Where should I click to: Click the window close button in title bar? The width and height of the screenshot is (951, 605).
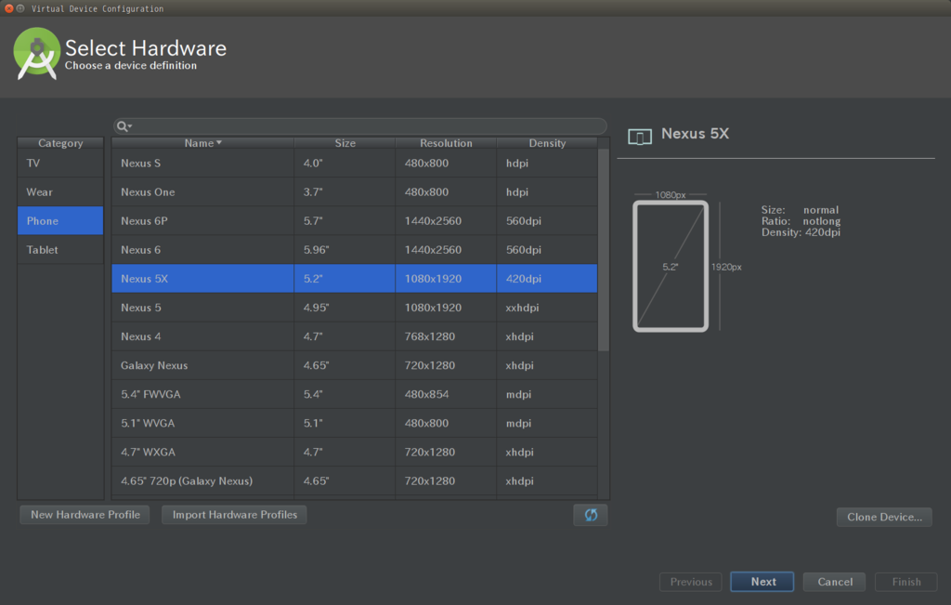point(8,8)
